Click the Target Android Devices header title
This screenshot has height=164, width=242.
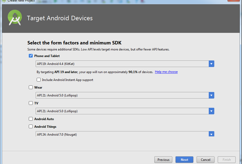coord(60,18)
